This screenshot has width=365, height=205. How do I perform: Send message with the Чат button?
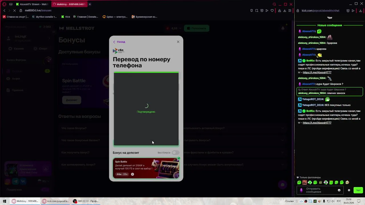[x=358, y=190]
